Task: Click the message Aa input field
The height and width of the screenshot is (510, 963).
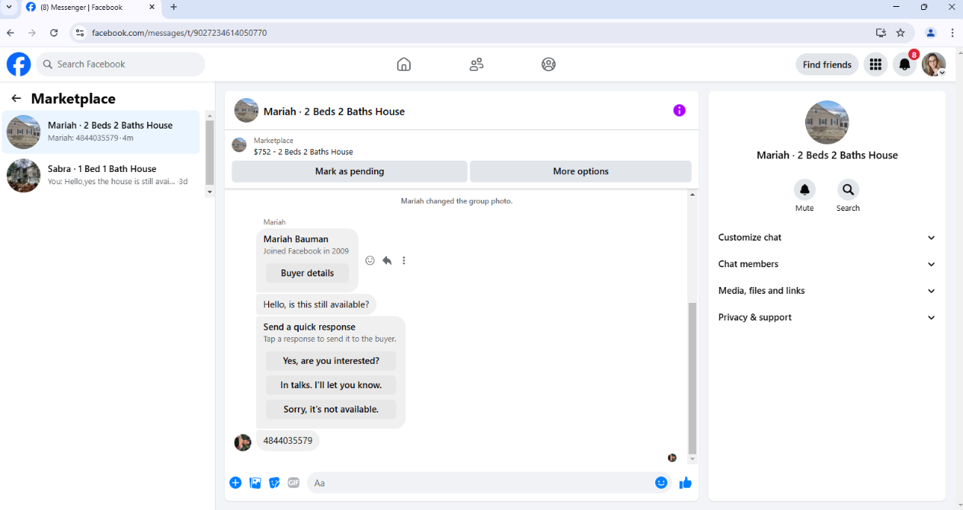Action: point(489,483)
